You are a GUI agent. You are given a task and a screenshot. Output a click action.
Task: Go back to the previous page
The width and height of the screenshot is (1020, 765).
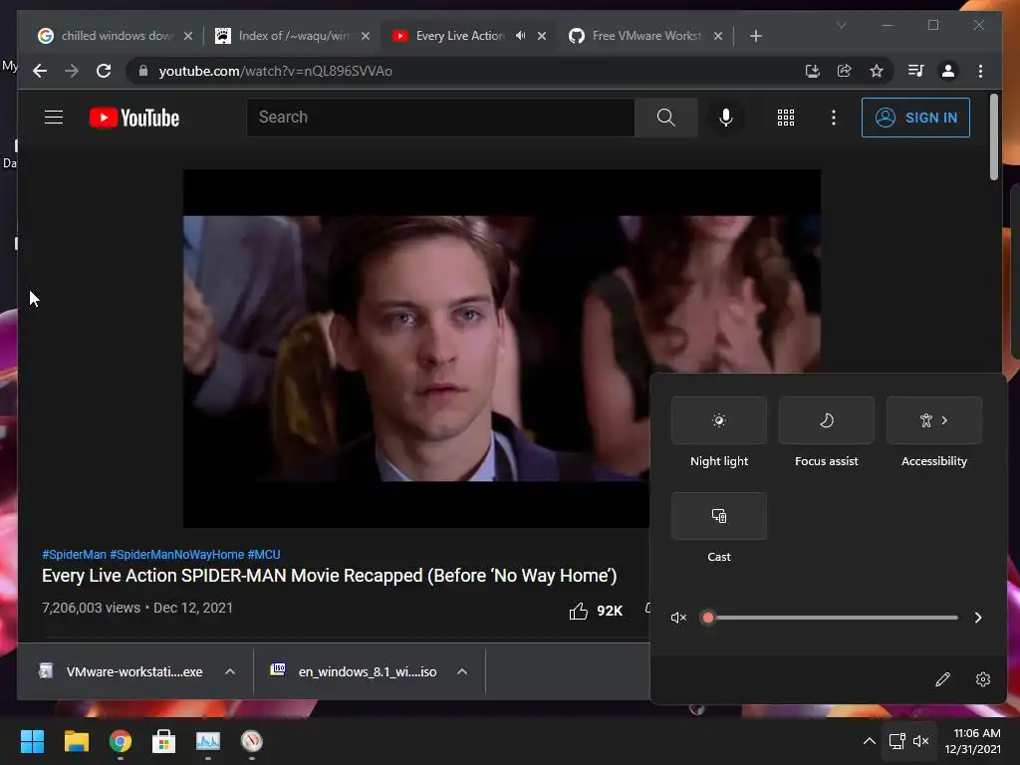click(x=40, y=71)
